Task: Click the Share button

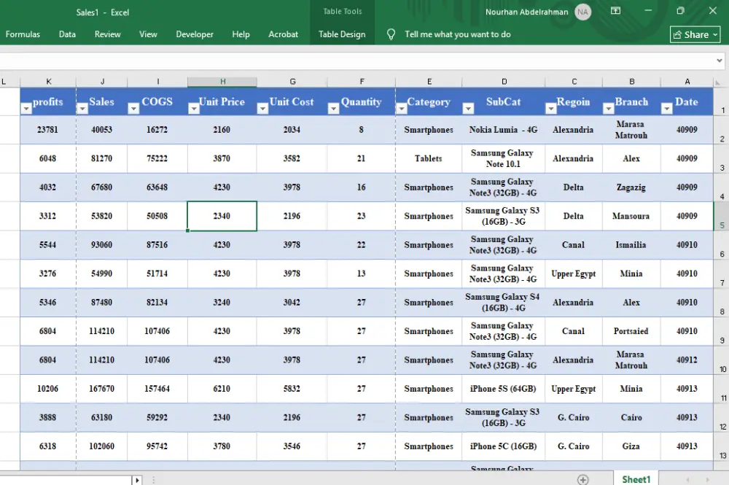Action: click(x=695, y=34)
